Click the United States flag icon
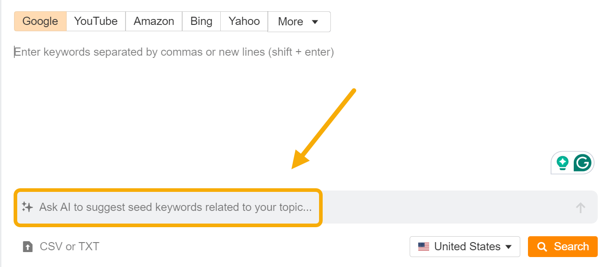The width and height of the screenshot is (605, 267). pos(424,247)
